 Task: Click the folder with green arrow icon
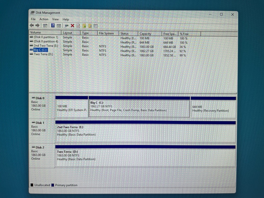pos(84,26)
